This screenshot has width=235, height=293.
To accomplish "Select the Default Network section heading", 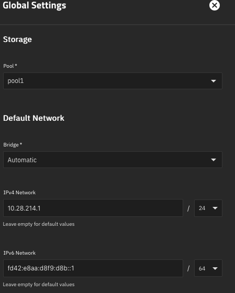I will coord(33,118).
